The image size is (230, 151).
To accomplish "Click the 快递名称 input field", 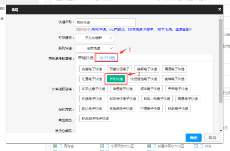I will pyautogui.click(x=105, y=22).
